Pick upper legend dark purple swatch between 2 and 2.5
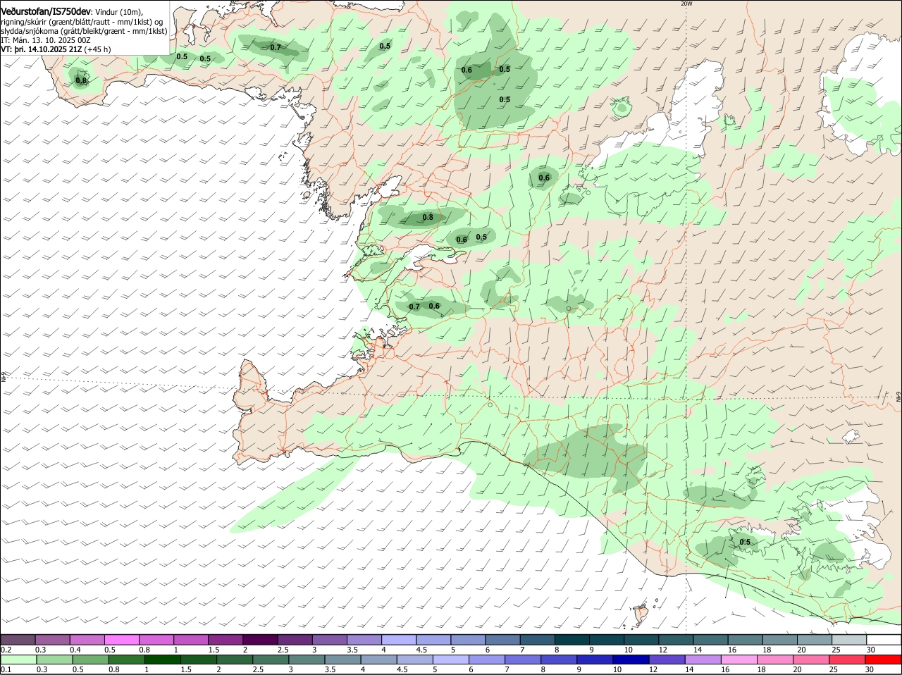This screenshot has height=675, width=902. click(x=260, y=639)
